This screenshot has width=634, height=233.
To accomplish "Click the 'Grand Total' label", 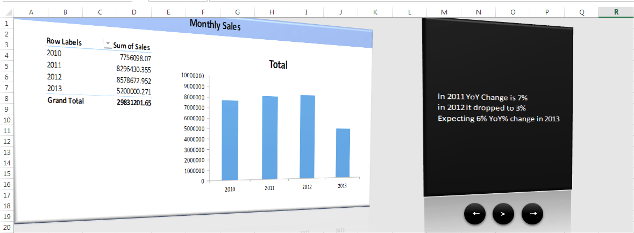I will point(66,100).
